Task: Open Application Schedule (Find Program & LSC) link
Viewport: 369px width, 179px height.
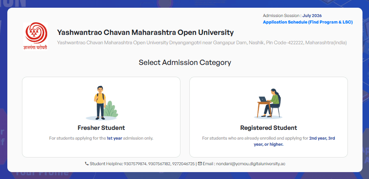Action: (308, 22)
